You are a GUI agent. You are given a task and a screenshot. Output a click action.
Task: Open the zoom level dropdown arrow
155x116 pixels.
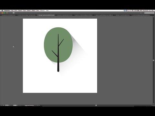[9, 105]
